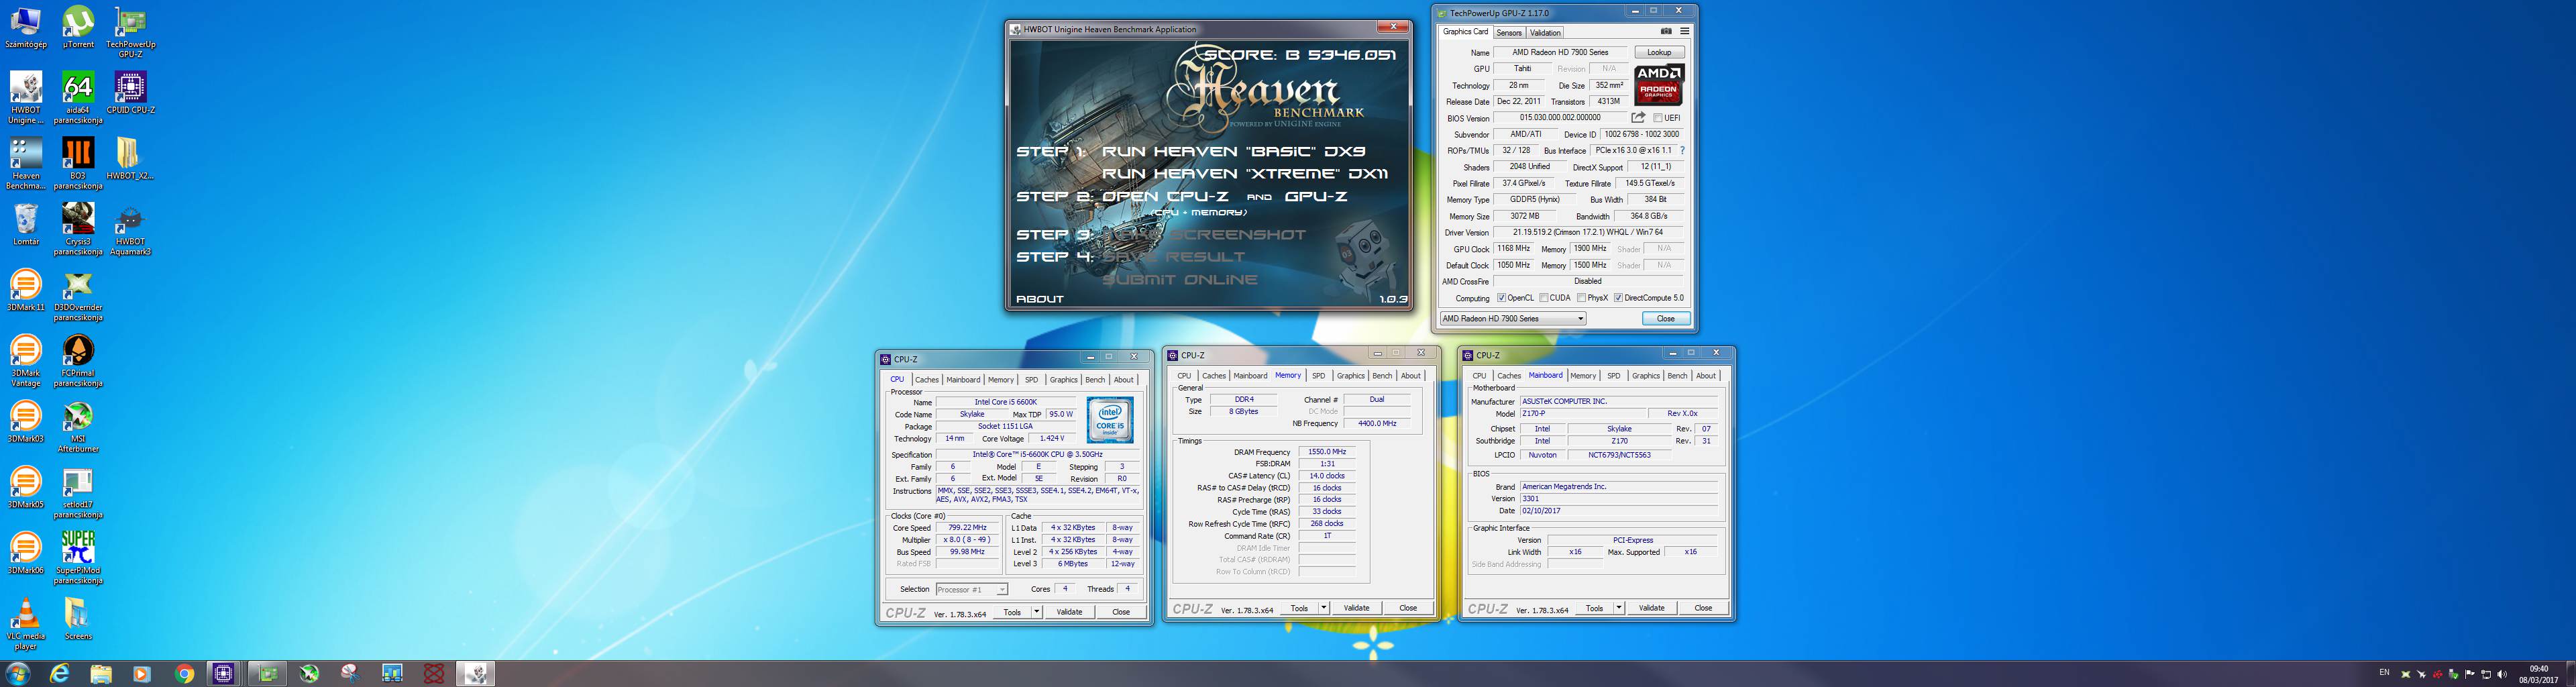2576x687 pixels.
Task: Click the GPU Name field showing AMD Radeon HD 7900 Series
Action: point(1560,52)
